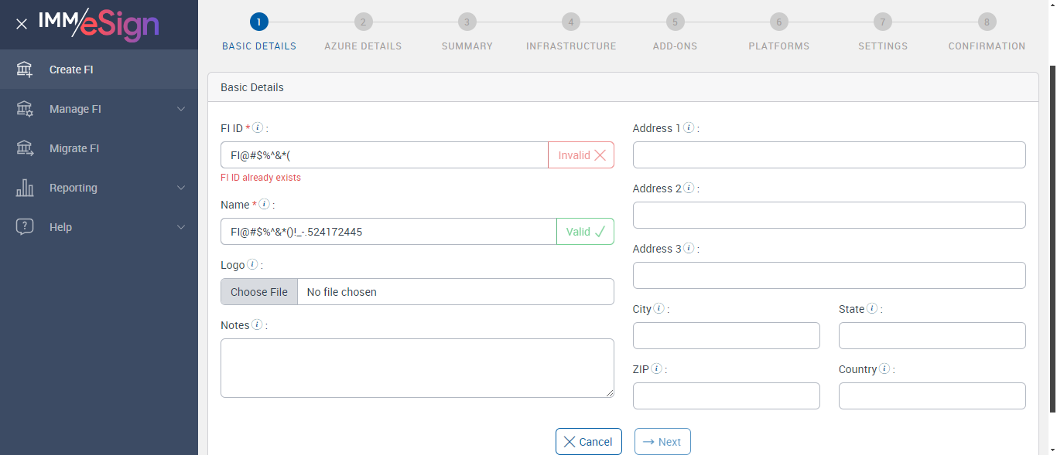The height and width of the screenshot is (455, 1057).
Task: Focus the City input field
Action: (726, 336)
